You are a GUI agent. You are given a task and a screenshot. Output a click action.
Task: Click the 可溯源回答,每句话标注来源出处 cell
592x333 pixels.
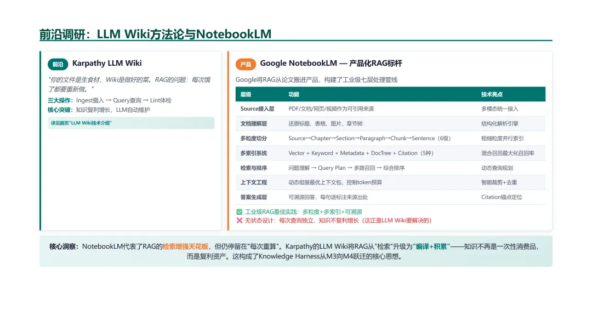(328, 197)
